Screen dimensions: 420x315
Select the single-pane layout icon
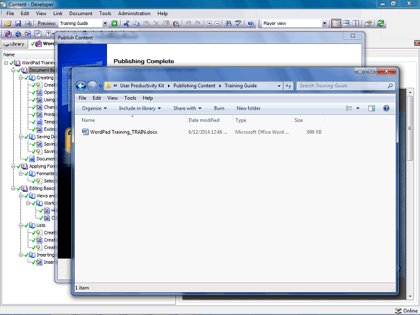[x=336, y=24]
